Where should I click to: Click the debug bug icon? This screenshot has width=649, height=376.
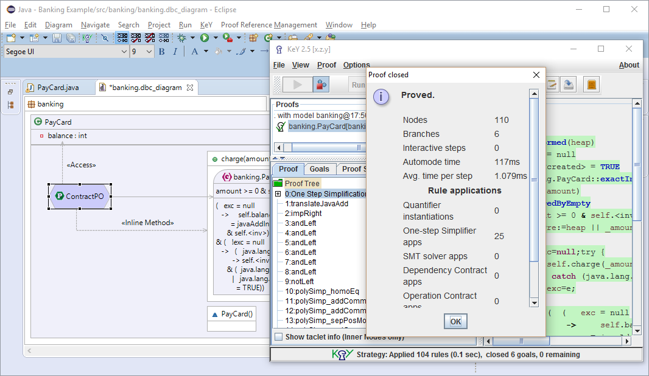tap(181, 38)
